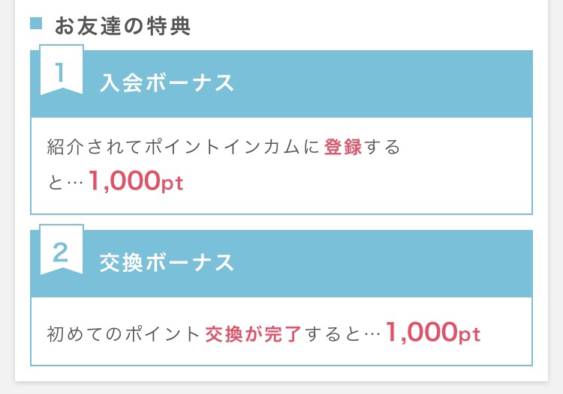
Task: Click ポイントインカム in the 入会ボーナス description
Action: (x=222, y=147)
